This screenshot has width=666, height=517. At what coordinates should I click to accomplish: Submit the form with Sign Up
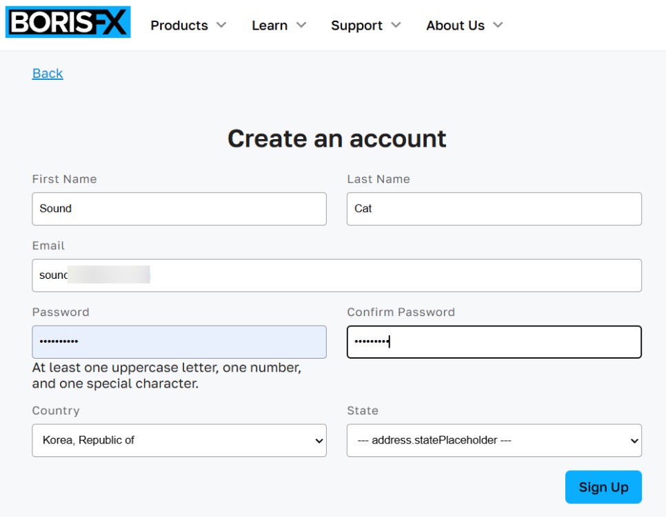click(603, 487)
